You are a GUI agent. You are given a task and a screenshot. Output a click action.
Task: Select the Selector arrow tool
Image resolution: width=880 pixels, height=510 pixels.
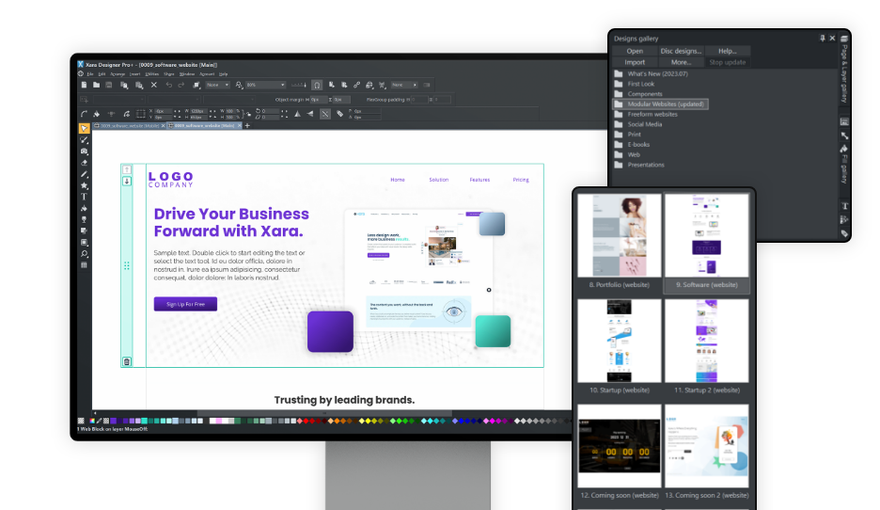tap(84, 127)
